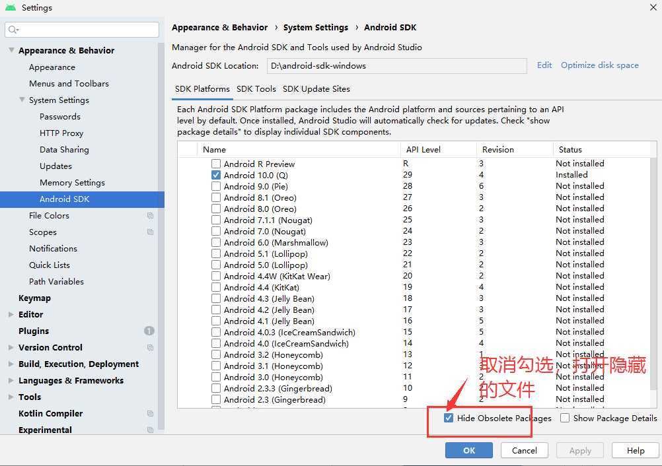Open Path Variables settings

(x=56, y=281)
